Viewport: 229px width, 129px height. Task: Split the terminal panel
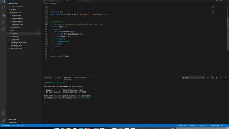tap(212, 78)
